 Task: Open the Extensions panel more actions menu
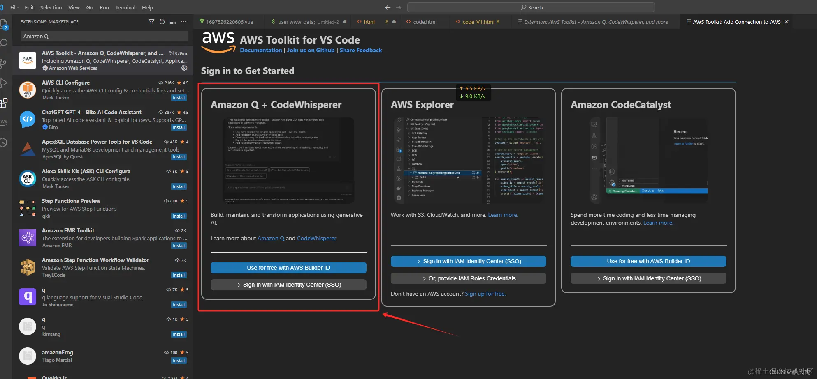(183, 22)
